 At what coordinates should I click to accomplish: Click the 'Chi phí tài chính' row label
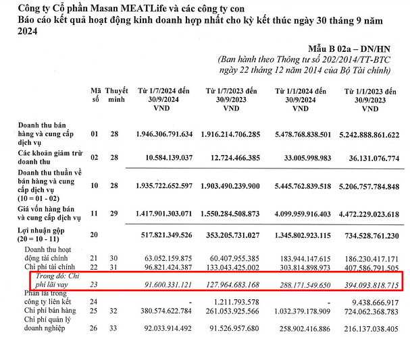(50, 267)
